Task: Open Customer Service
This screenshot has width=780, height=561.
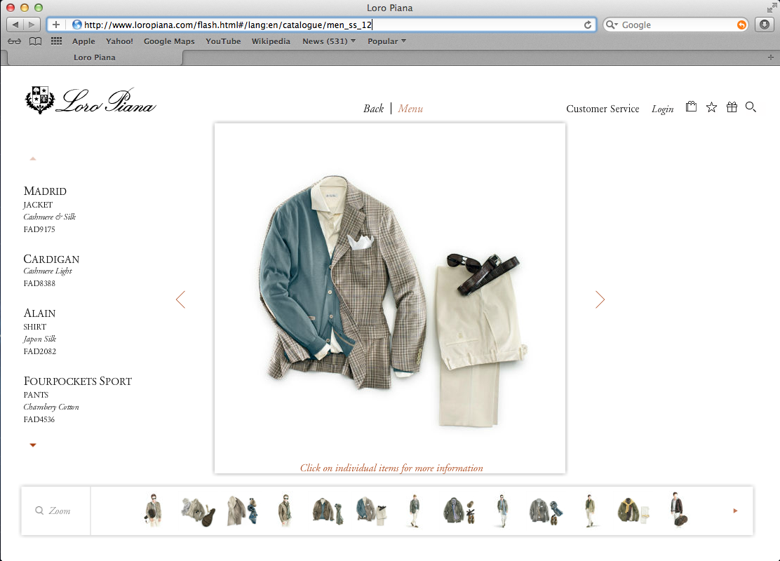Action: pos(603,109)
